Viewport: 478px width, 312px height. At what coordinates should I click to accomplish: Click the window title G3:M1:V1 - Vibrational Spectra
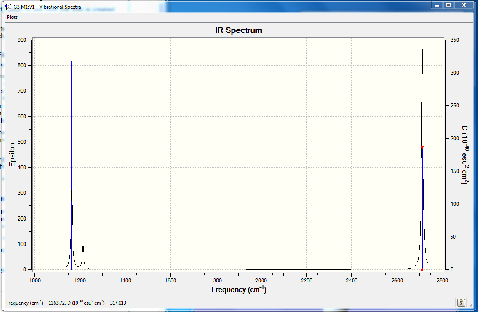[47, 7]
